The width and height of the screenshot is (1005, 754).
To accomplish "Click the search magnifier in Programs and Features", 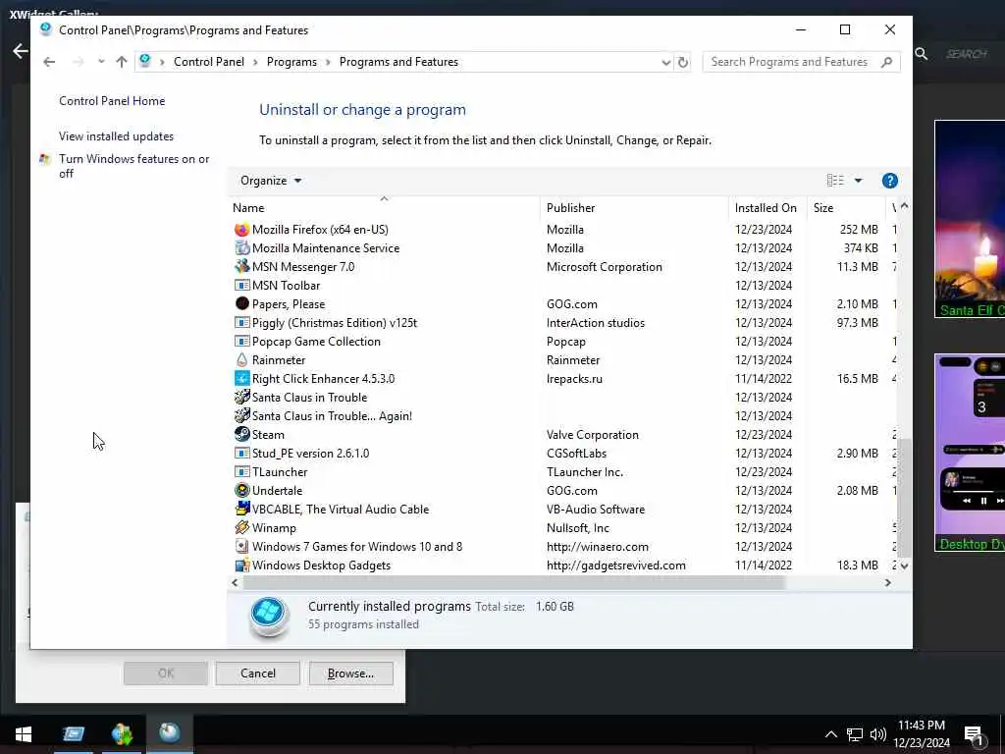I will pyautogui.click(x=886, y=62).
